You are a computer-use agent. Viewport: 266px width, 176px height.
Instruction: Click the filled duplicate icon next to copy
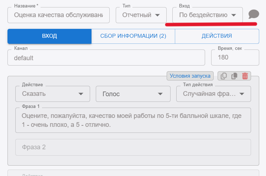(x=234, y=76)
